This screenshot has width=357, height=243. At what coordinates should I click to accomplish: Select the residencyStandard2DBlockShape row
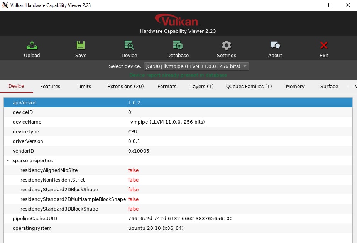pos(178,190)
